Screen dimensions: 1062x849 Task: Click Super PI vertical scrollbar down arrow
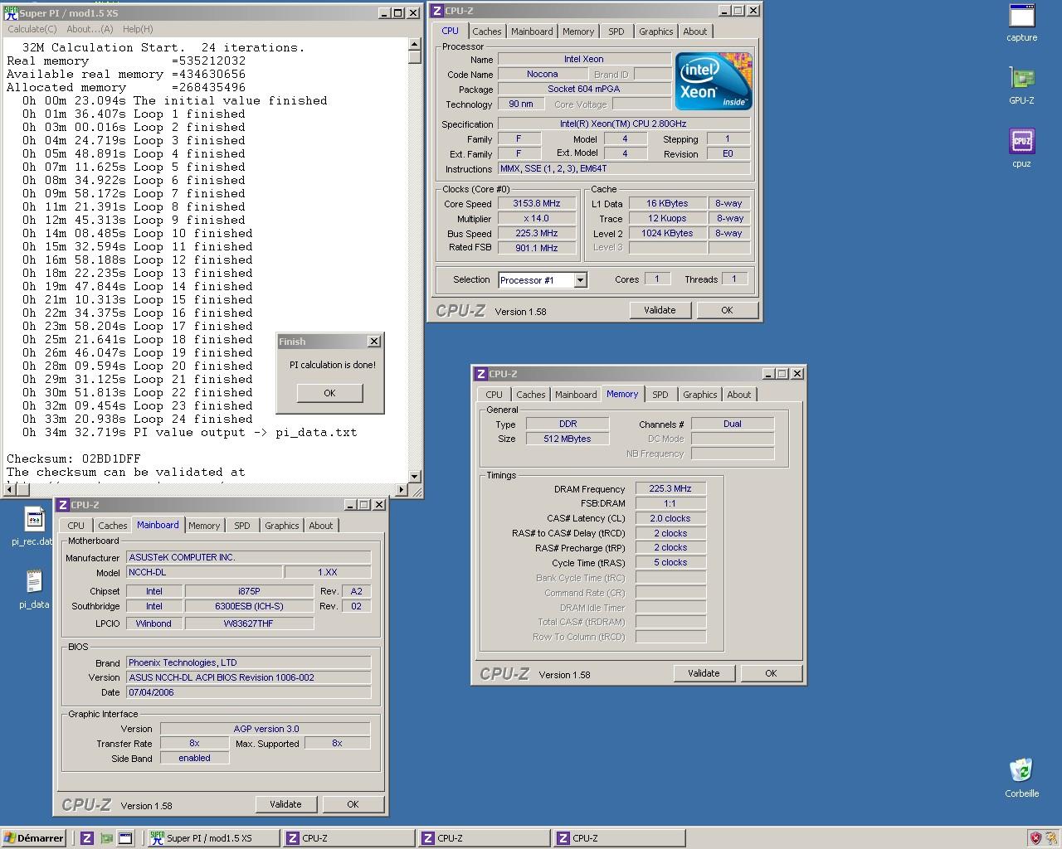click(415, 477)
